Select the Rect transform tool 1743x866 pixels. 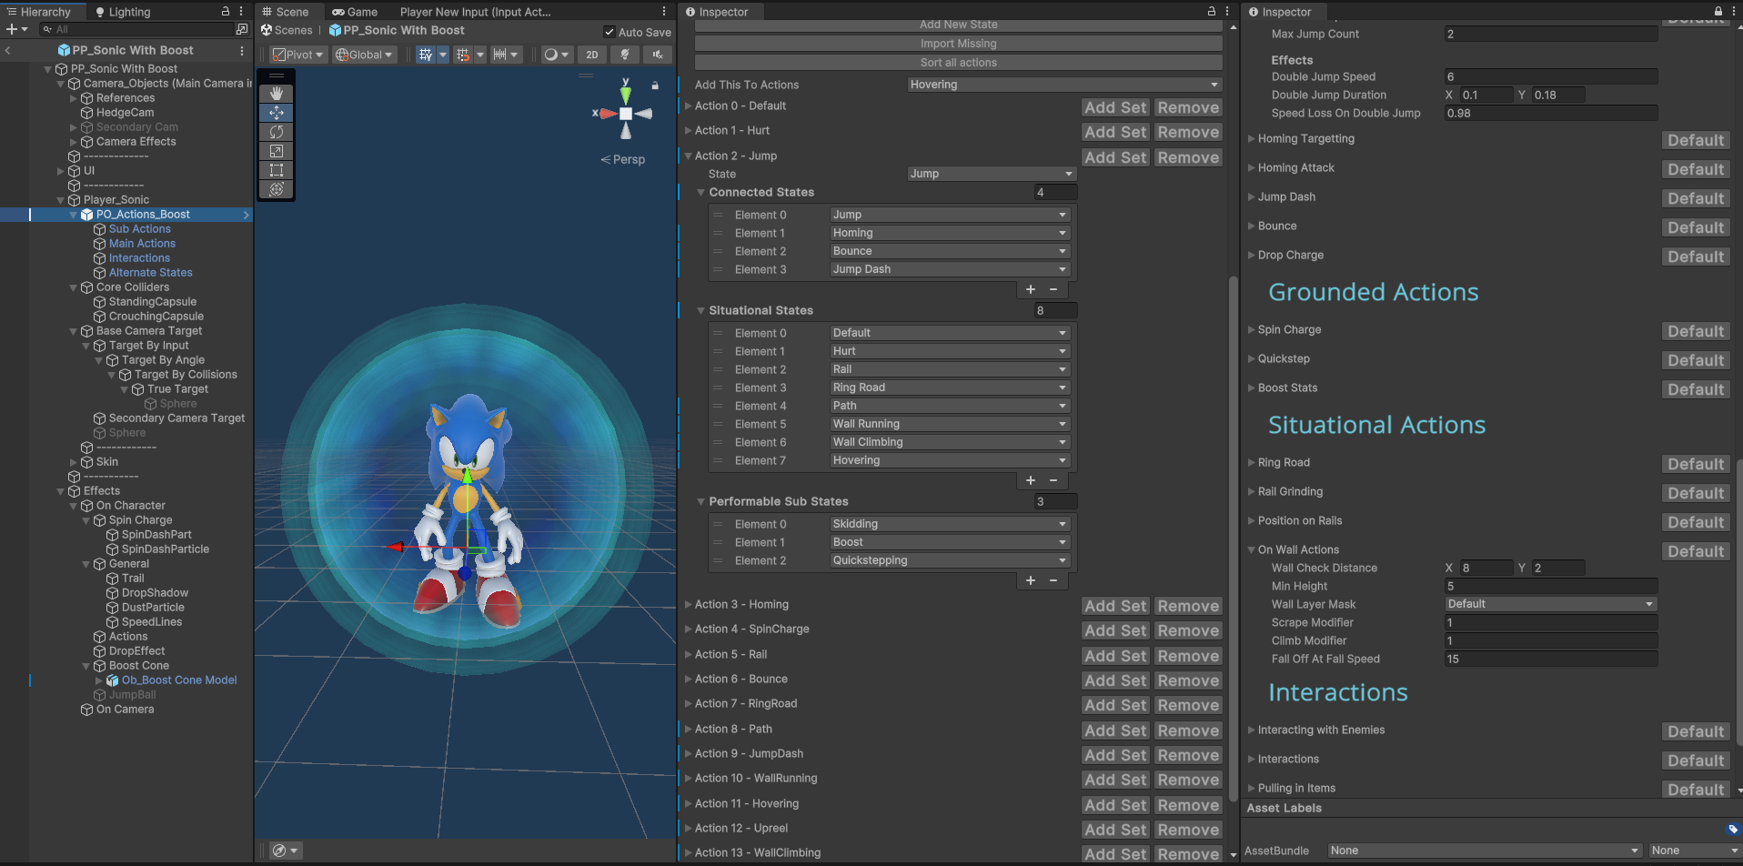(277, 170)
